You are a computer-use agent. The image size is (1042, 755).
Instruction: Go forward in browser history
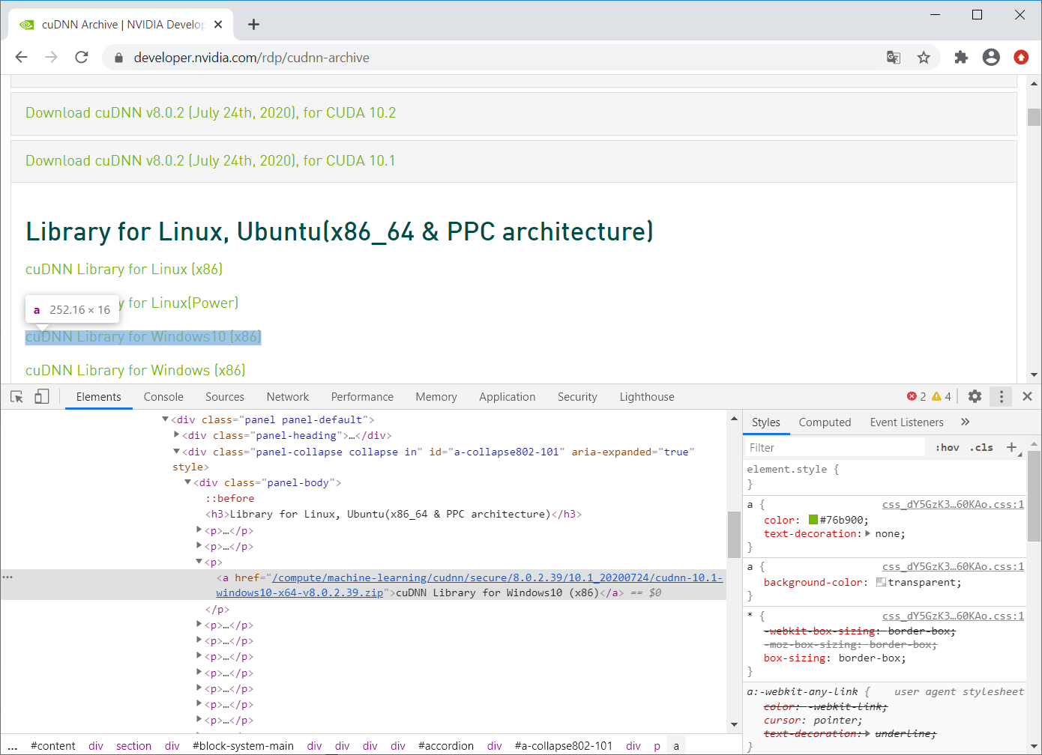(x=51, y=58)
